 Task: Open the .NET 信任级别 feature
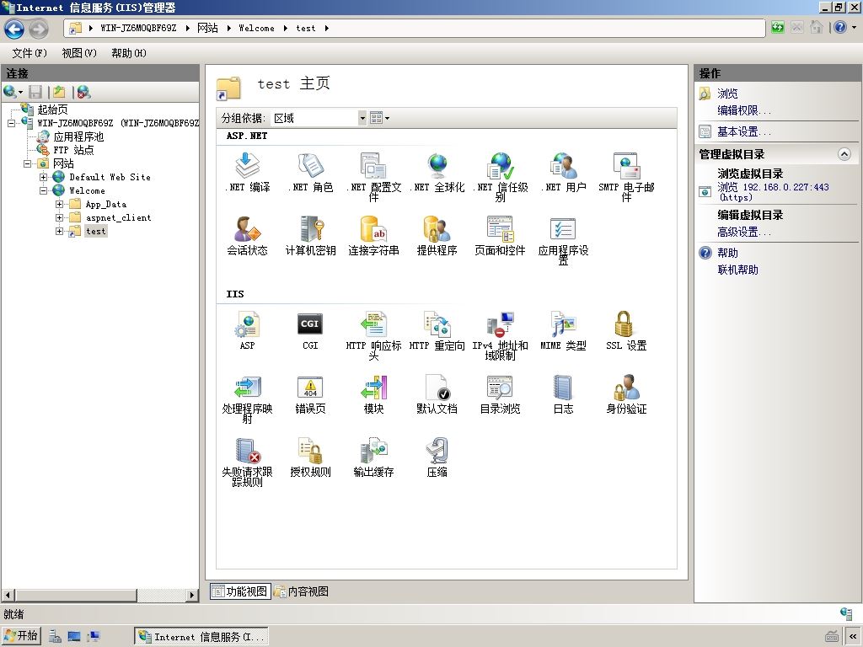click(x=501, y=177)
